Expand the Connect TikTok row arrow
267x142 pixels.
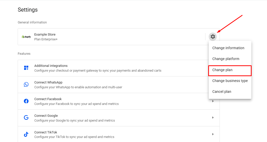(213, 134)
